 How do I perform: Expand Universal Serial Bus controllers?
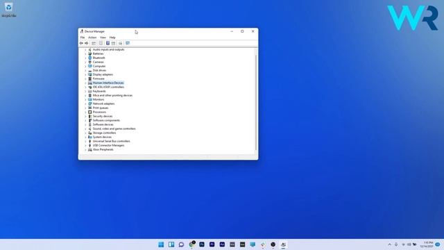(85, 141)
